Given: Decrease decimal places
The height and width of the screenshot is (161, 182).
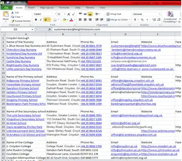Looking at the screenshot, I should (x=159, y=20).
